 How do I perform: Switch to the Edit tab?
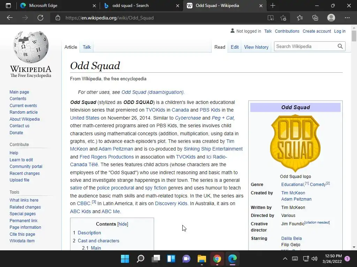(x=235, y=47)
